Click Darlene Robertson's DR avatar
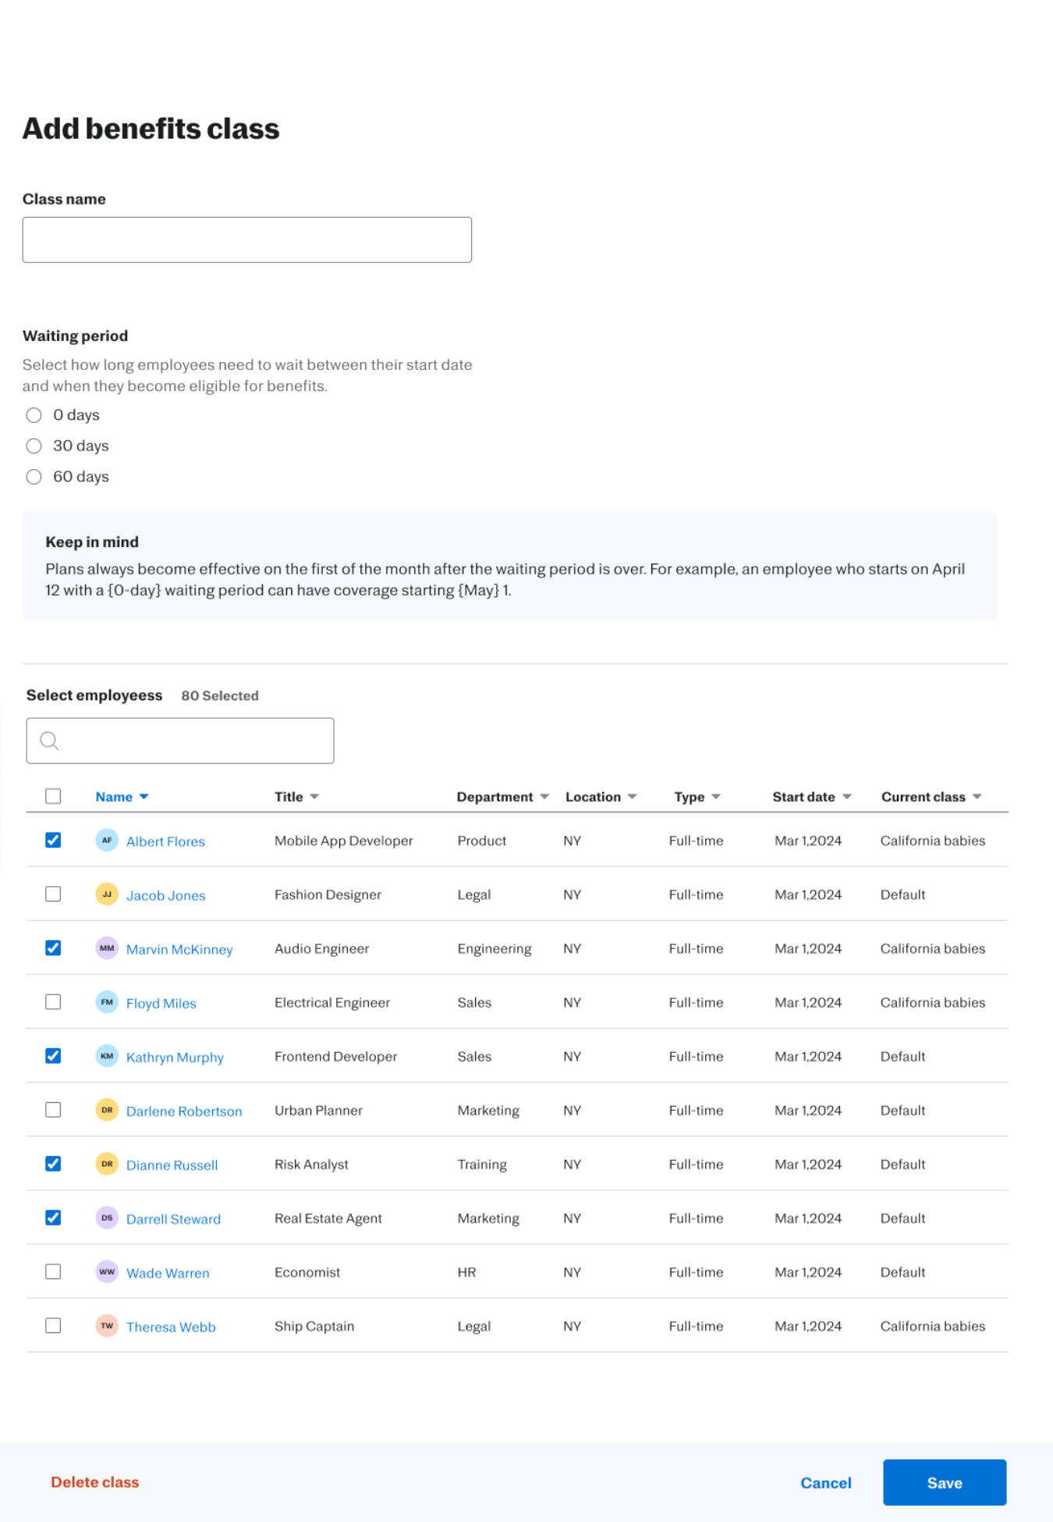1053x1522 pixels. point(107,1110)
